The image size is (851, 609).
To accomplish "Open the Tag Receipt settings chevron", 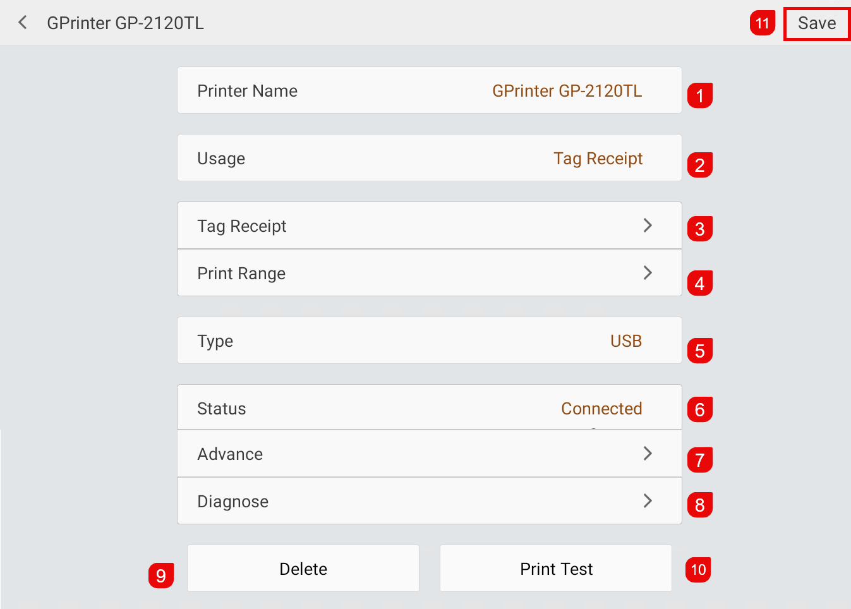I will click(x=648, y=226).
